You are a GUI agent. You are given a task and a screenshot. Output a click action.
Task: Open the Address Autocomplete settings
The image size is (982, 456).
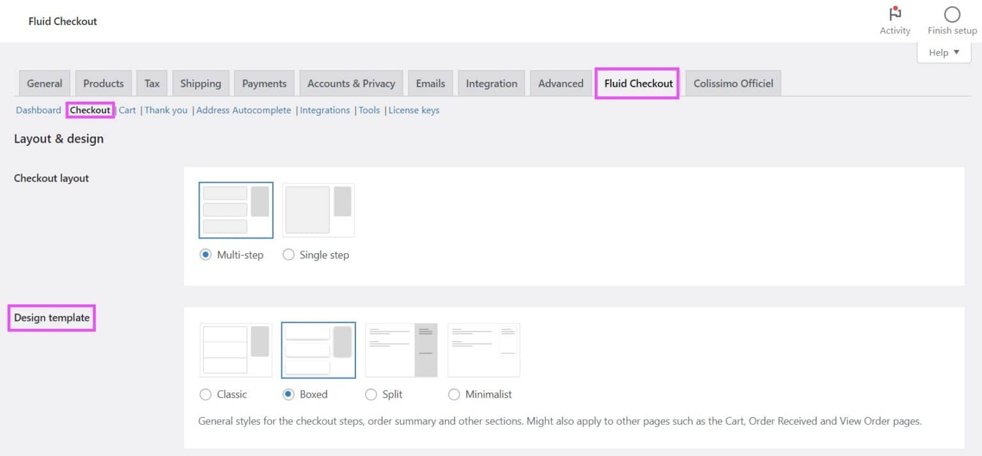(x=244, y=110)
